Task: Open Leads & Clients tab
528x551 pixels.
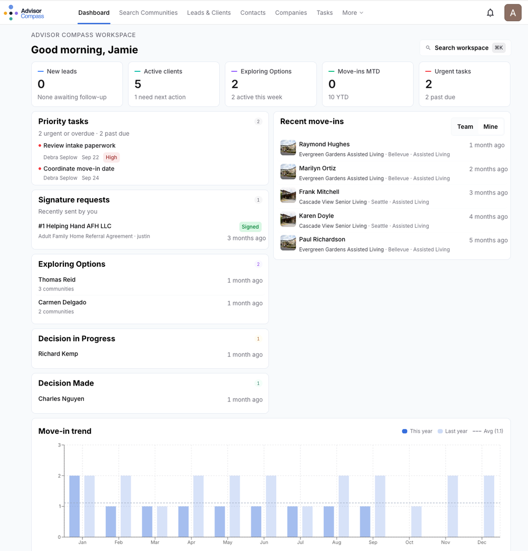Action: 209,13
